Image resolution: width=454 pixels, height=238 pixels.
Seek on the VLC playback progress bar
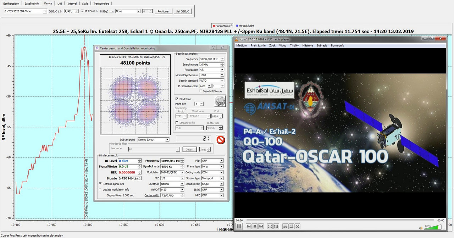pos(340,220)
